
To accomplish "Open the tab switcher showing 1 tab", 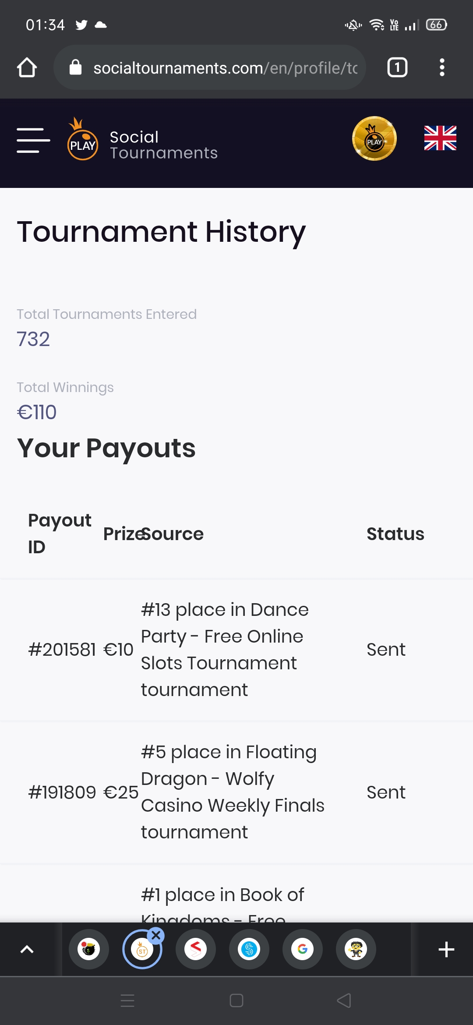I will click(x=397, y=68).
